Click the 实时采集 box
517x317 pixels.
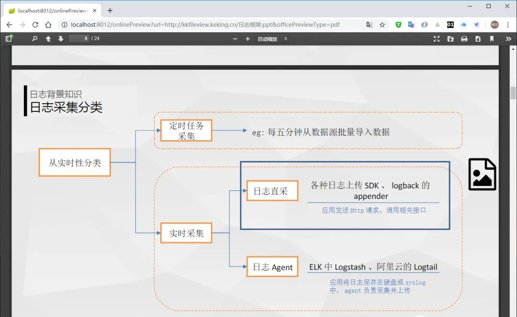[186, 233]
